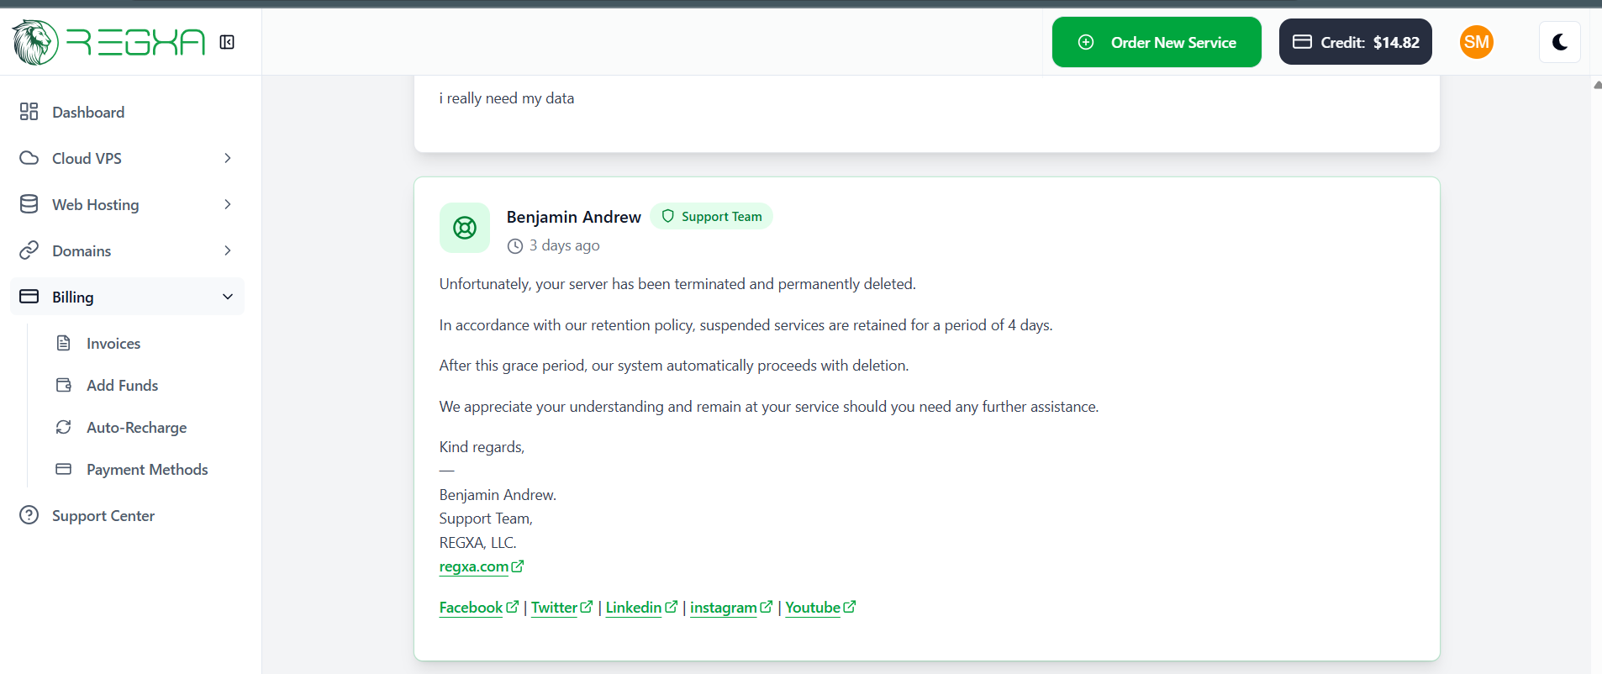Click the Dashboard grid icon

pos(29,112)
